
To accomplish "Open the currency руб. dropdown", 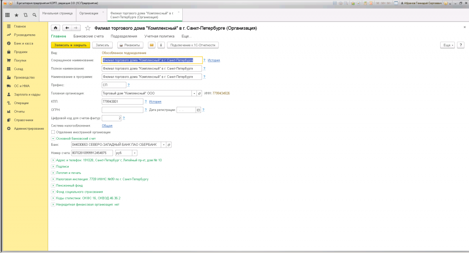I will click(x=135, y=153).
